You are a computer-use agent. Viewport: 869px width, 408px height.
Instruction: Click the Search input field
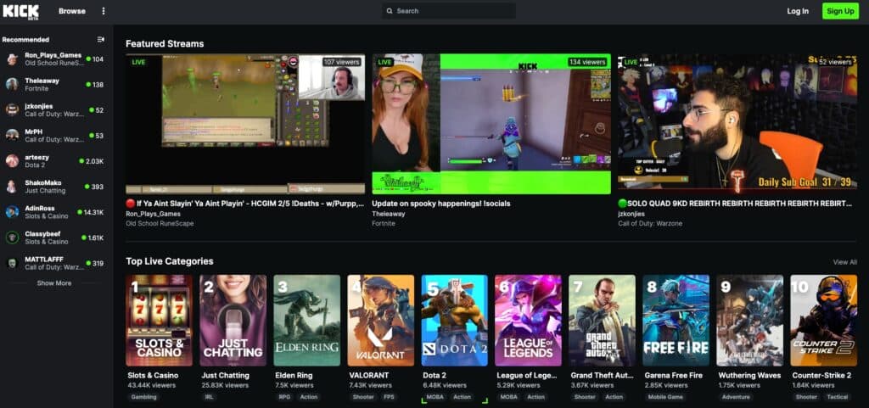(449, 11)
